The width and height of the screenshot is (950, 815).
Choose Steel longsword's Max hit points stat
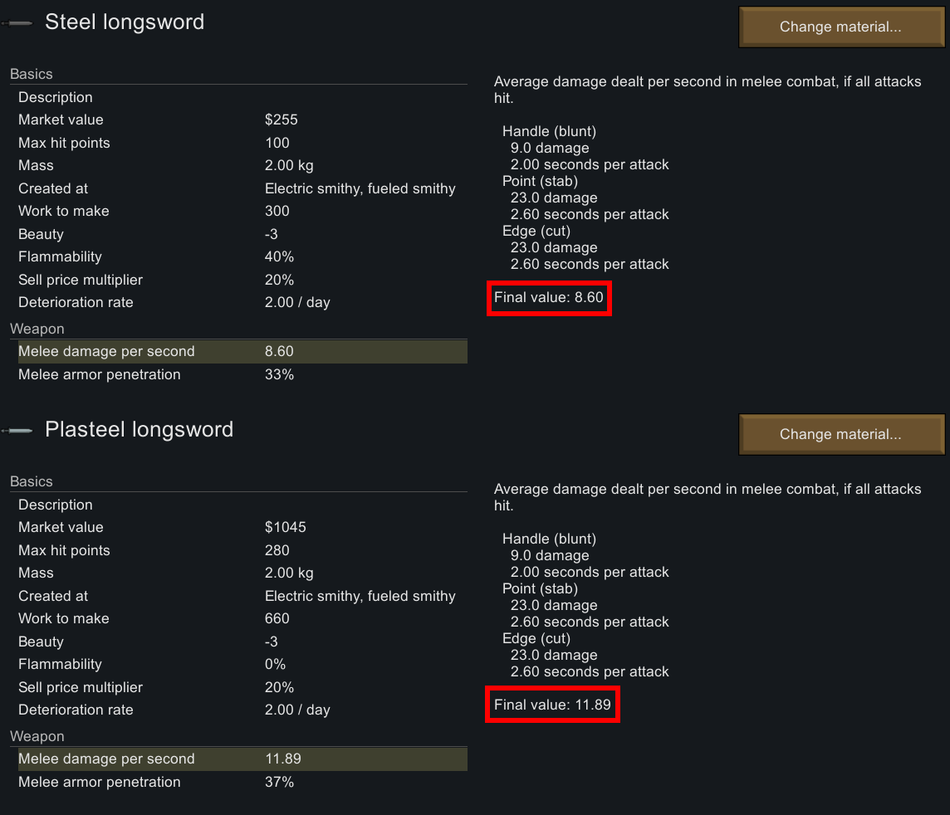(242, 143)
